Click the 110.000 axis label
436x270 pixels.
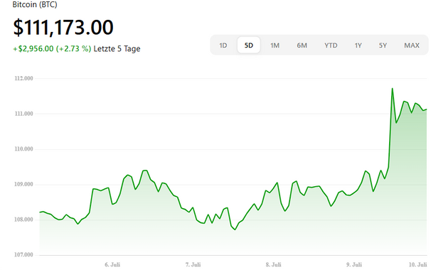pyautogui.click(x=23, y=149)
